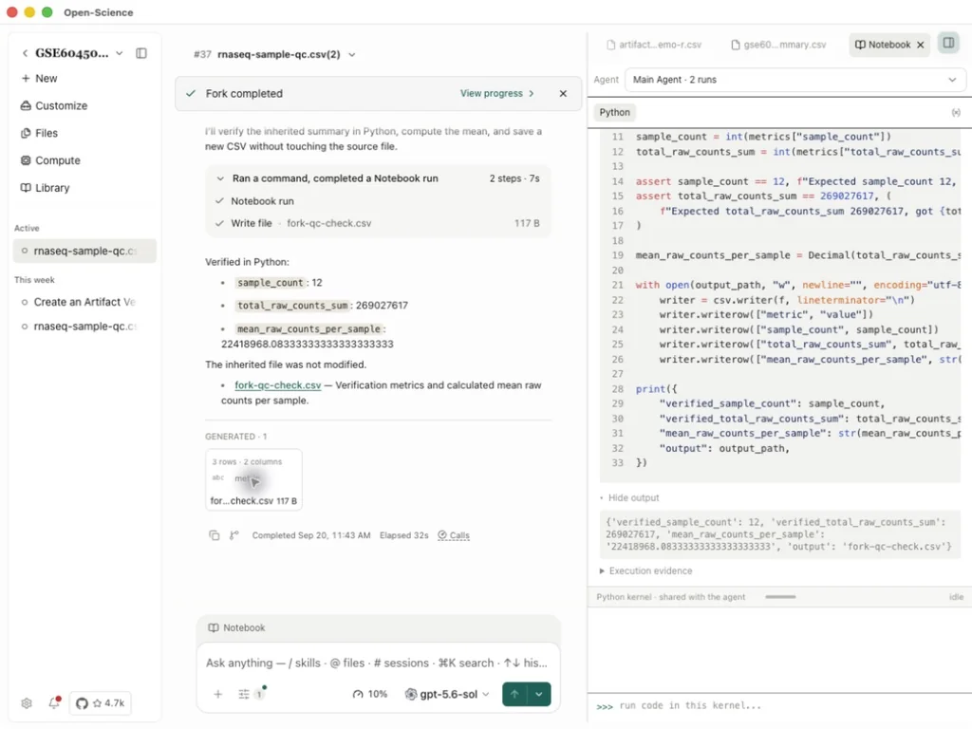
Task: Start a New session
Action: click(39, 78)
